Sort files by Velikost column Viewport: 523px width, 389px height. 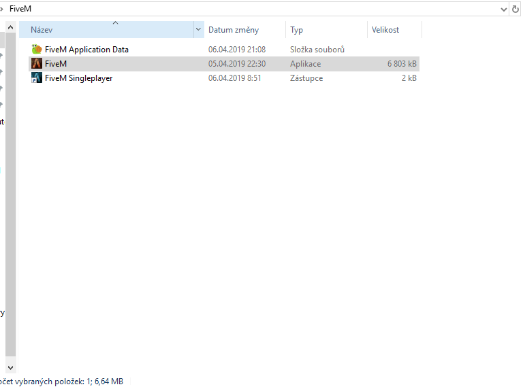coord(394,30)
